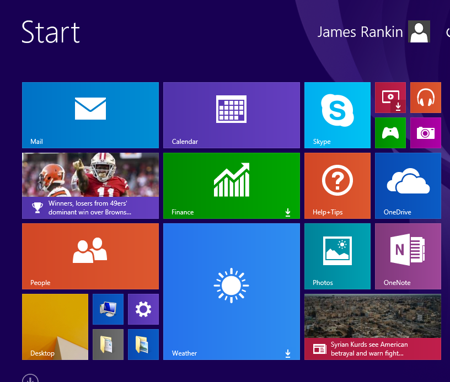
Task: Open the Video app tile
Action: pyautogui.click(x=390, y=98)
